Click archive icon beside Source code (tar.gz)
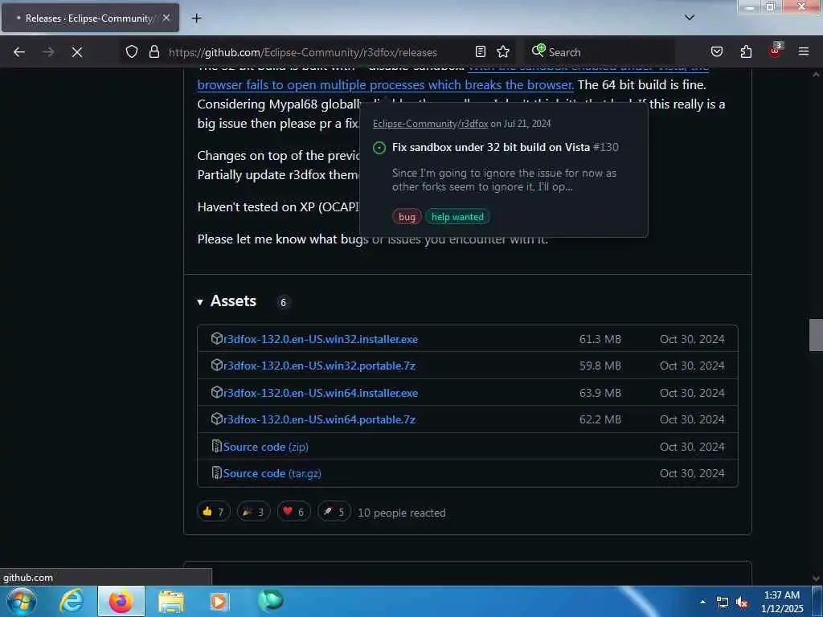823x617 pixels. click(x=216, y=472)
